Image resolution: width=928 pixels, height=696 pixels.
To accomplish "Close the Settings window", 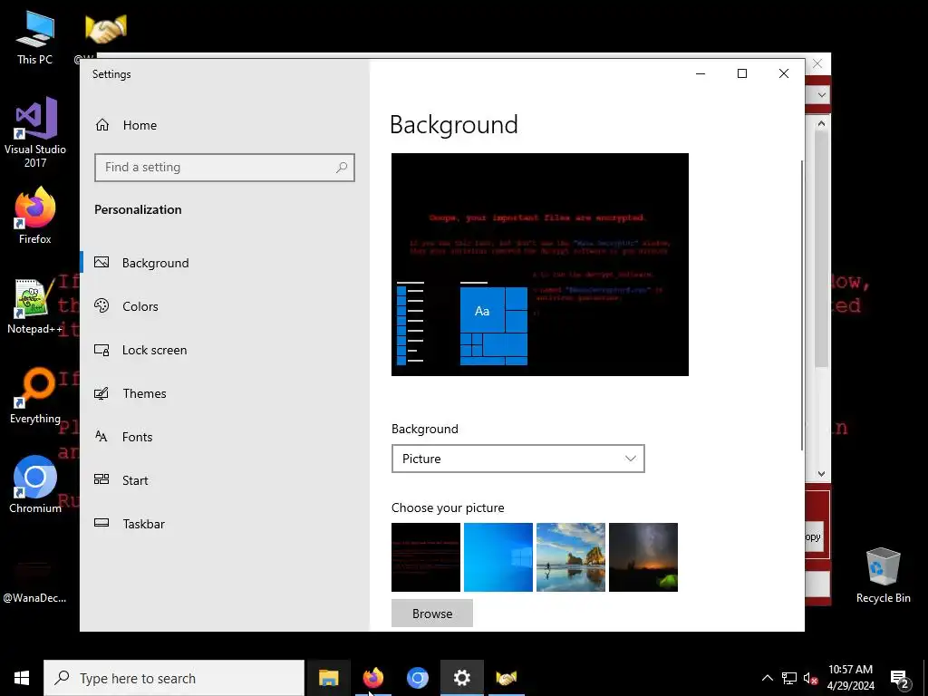I will pos(784,73).
